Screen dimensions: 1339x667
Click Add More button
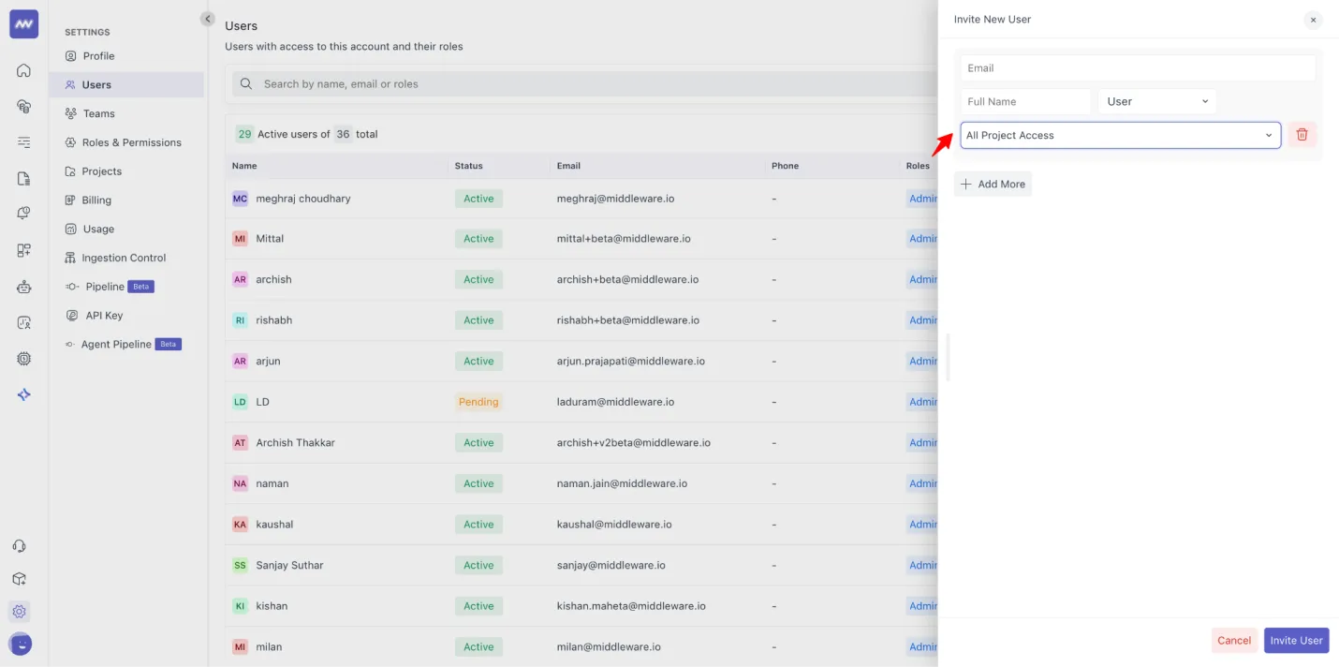pos(993,185)
